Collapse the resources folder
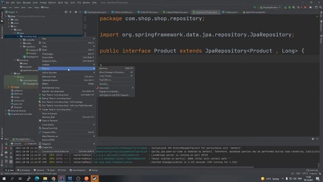Image resolution: width=323 pixels, height=182 pixels. [x=15, y=60]
